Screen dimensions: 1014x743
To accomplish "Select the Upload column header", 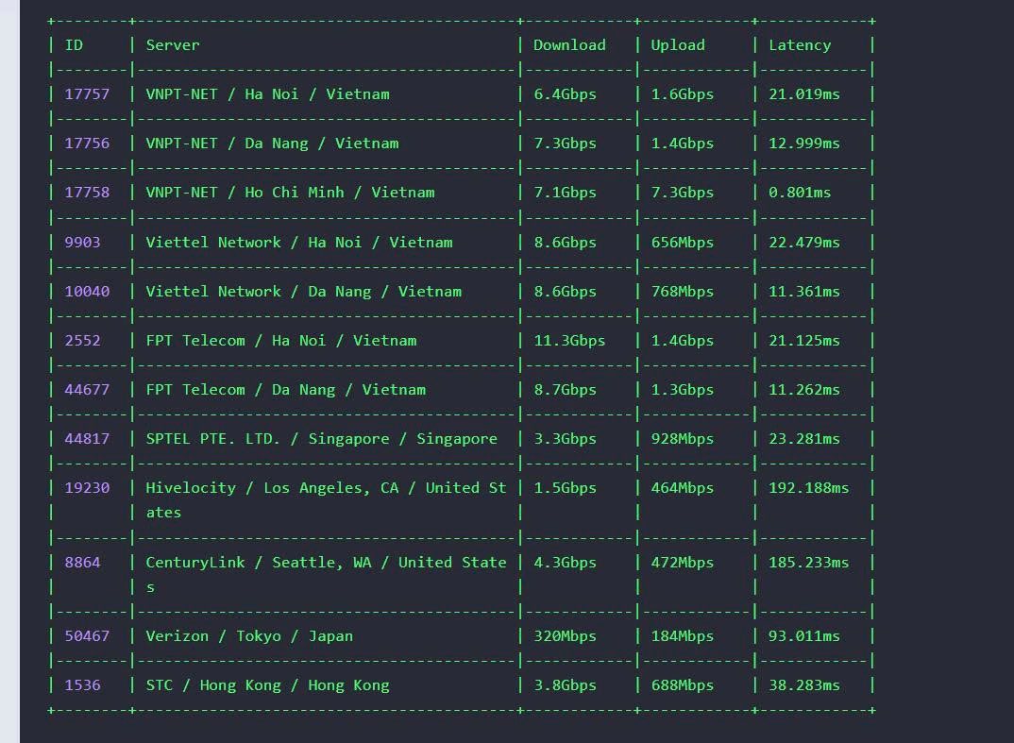I will tap(678, 45).
